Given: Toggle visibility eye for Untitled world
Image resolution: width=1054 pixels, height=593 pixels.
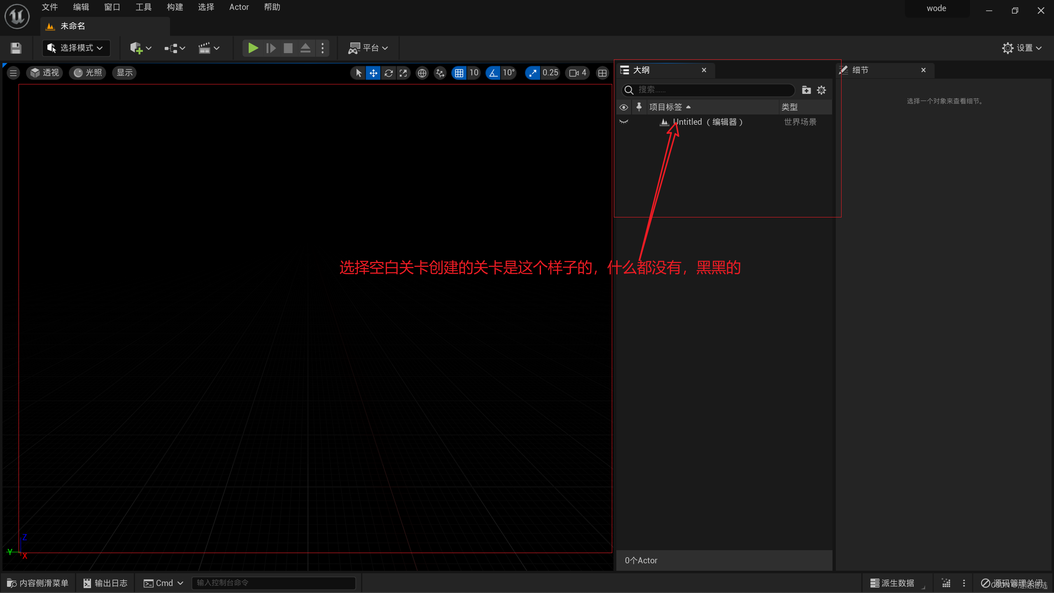Looking at the screenshot, I should [x=624, y=122].
